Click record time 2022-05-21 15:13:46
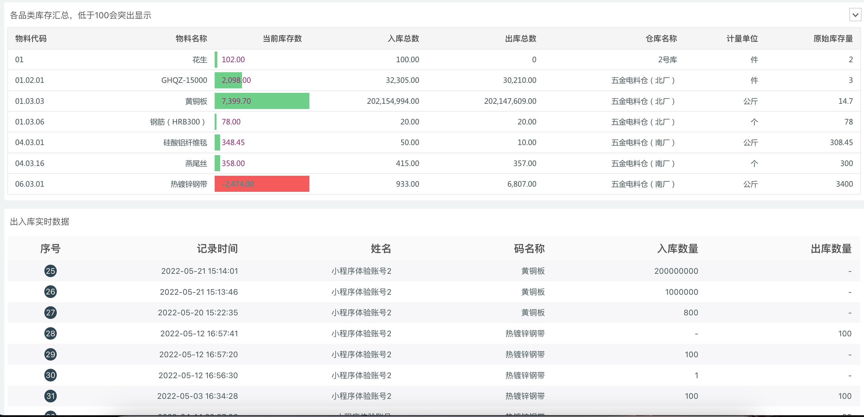 click(x=199, y=292)
